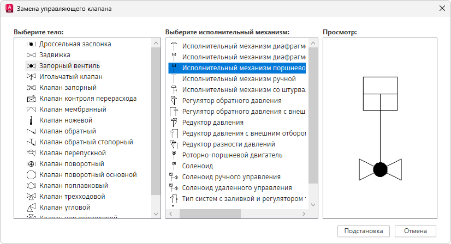Select Клапан трехходовой list entry
451x244 pixels.
[72, 197]
